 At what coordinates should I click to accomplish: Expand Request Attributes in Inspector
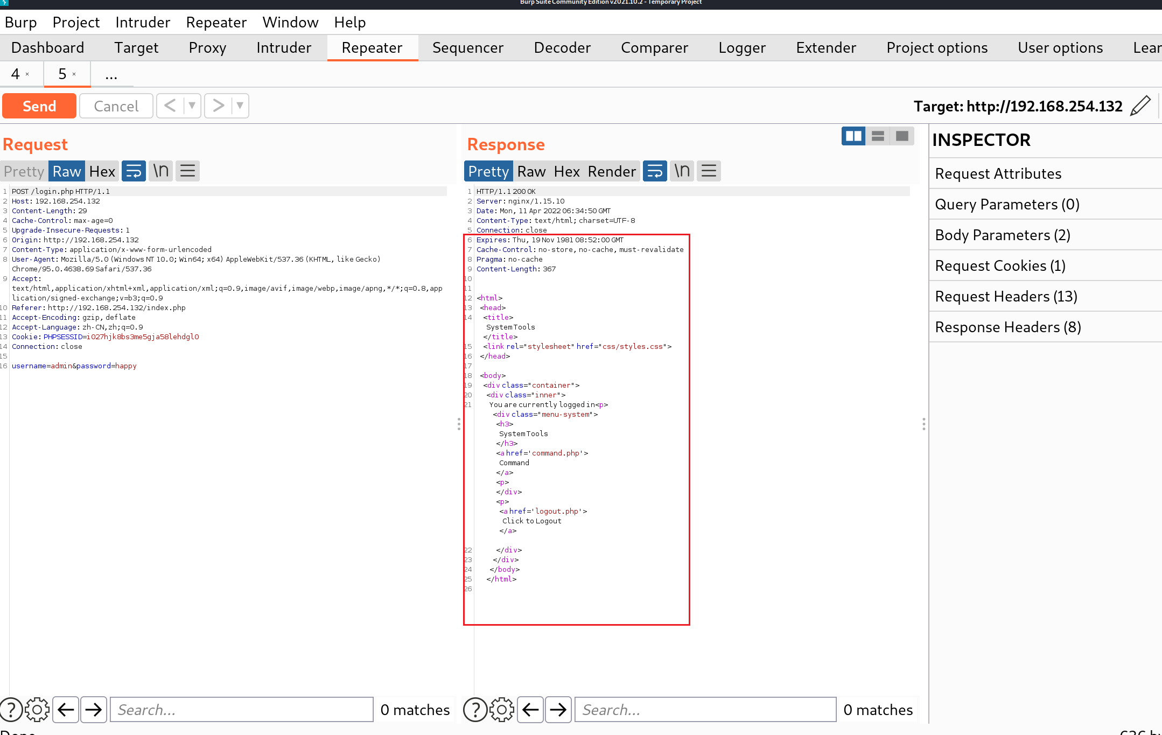(1045, 173)
